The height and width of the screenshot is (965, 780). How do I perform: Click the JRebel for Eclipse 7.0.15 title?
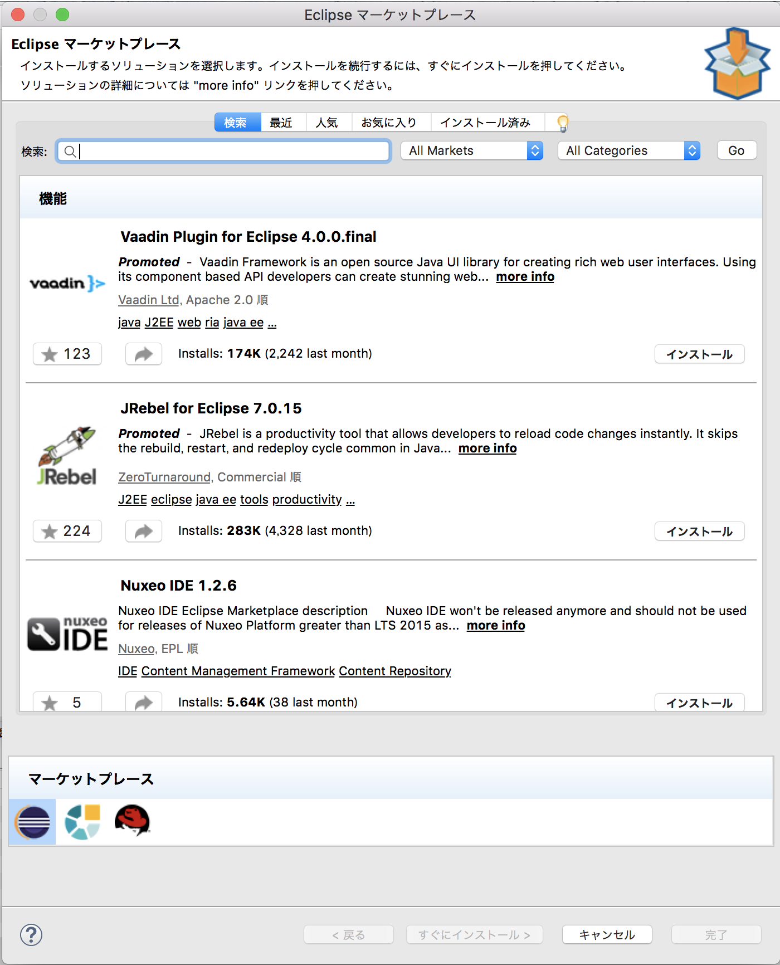211,408
